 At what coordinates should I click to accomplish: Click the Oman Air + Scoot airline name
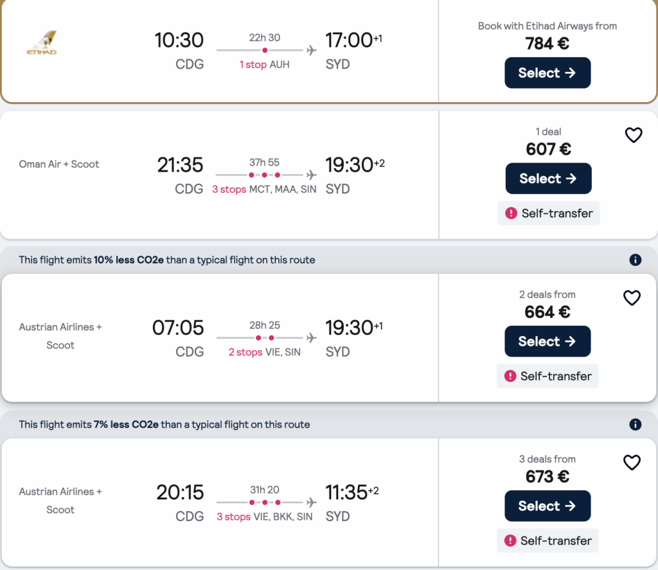[59, 164]
